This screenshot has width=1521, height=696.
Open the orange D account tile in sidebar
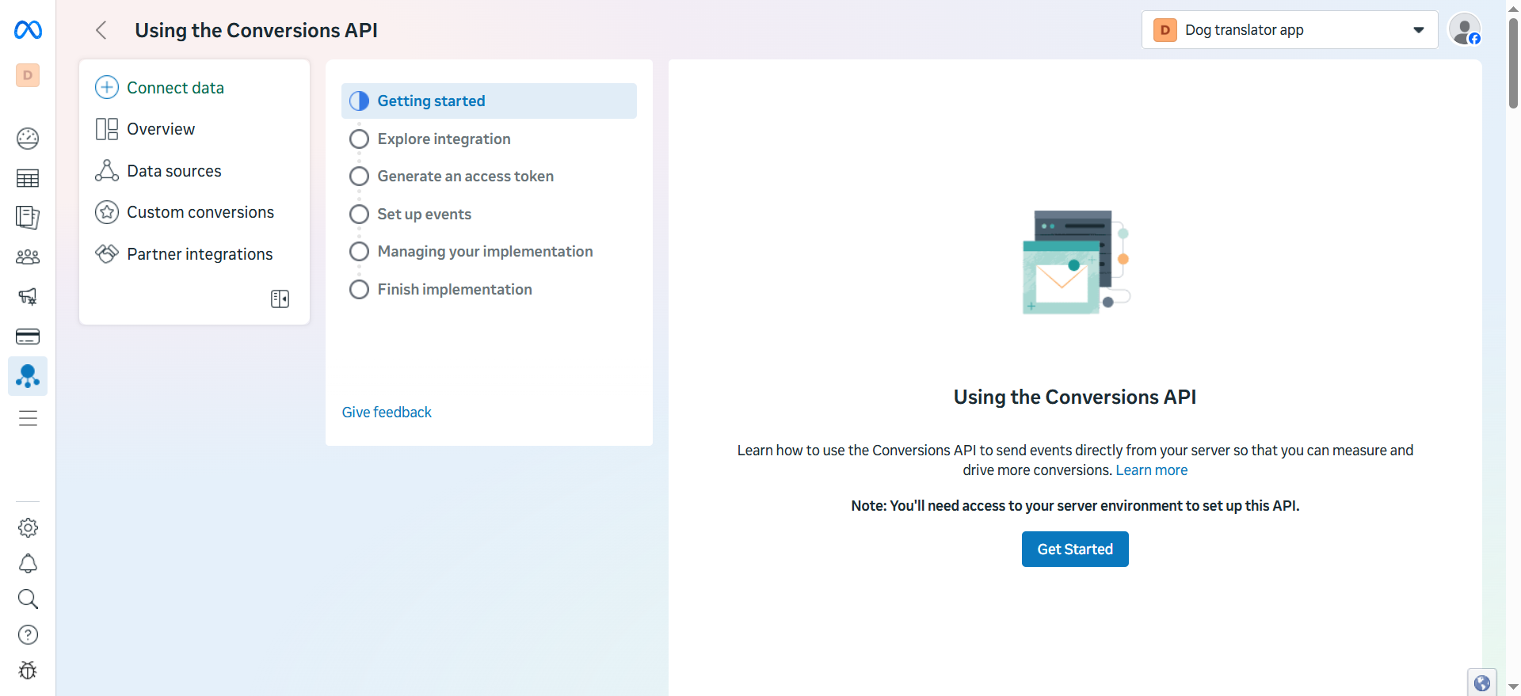pyautogui.click(x=28, y=75)
